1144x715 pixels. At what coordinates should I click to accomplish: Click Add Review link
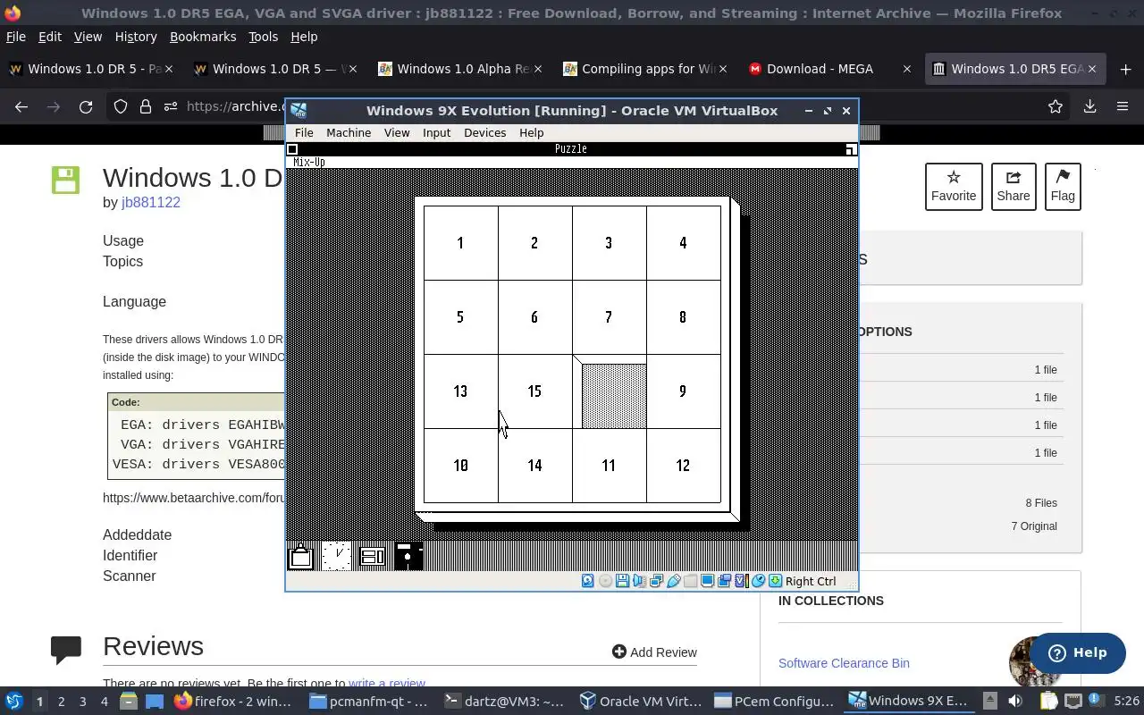[x=654, y=652]
